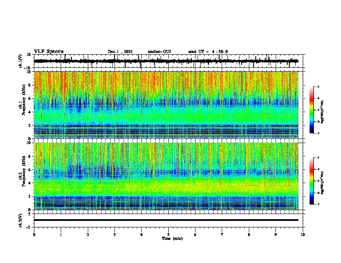
Task: Click the -7 label on ch.2 color scale
Action: click(x=317, y=204)
